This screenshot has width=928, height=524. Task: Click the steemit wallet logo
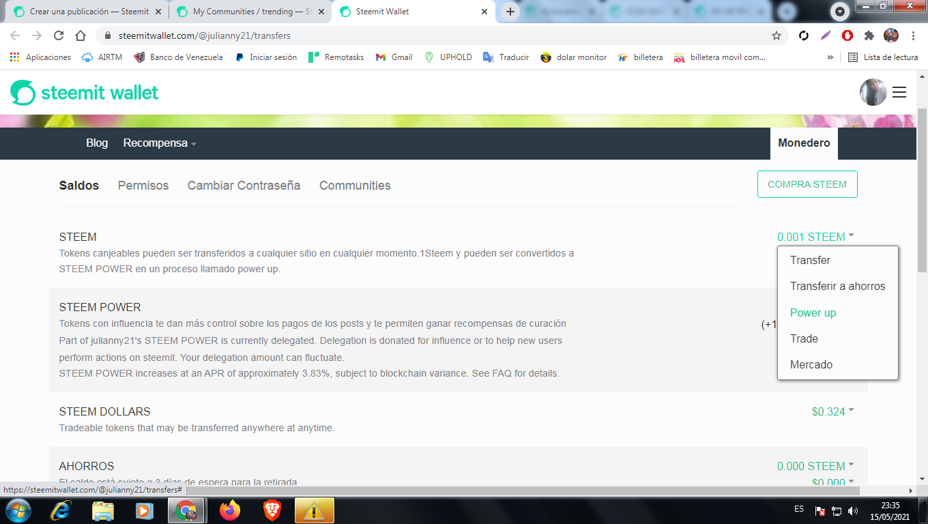pos(85,93)
